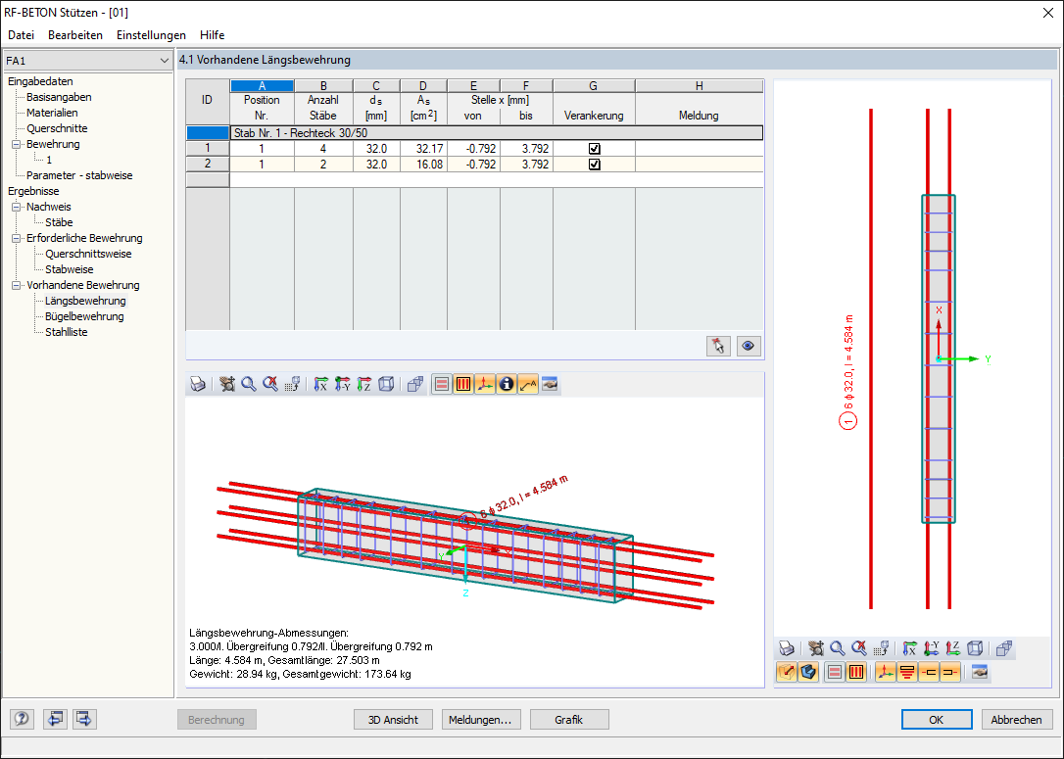
Task: Open the Einstellungen menu
Action: click(151, 35)
